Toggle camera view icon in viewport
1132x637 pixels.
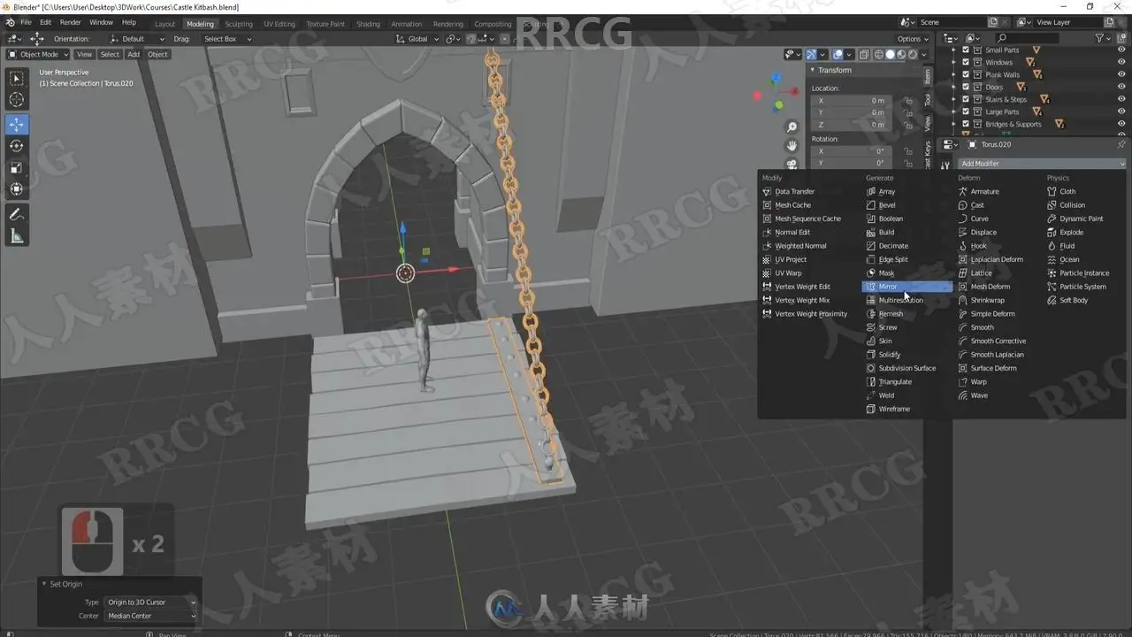792,163
